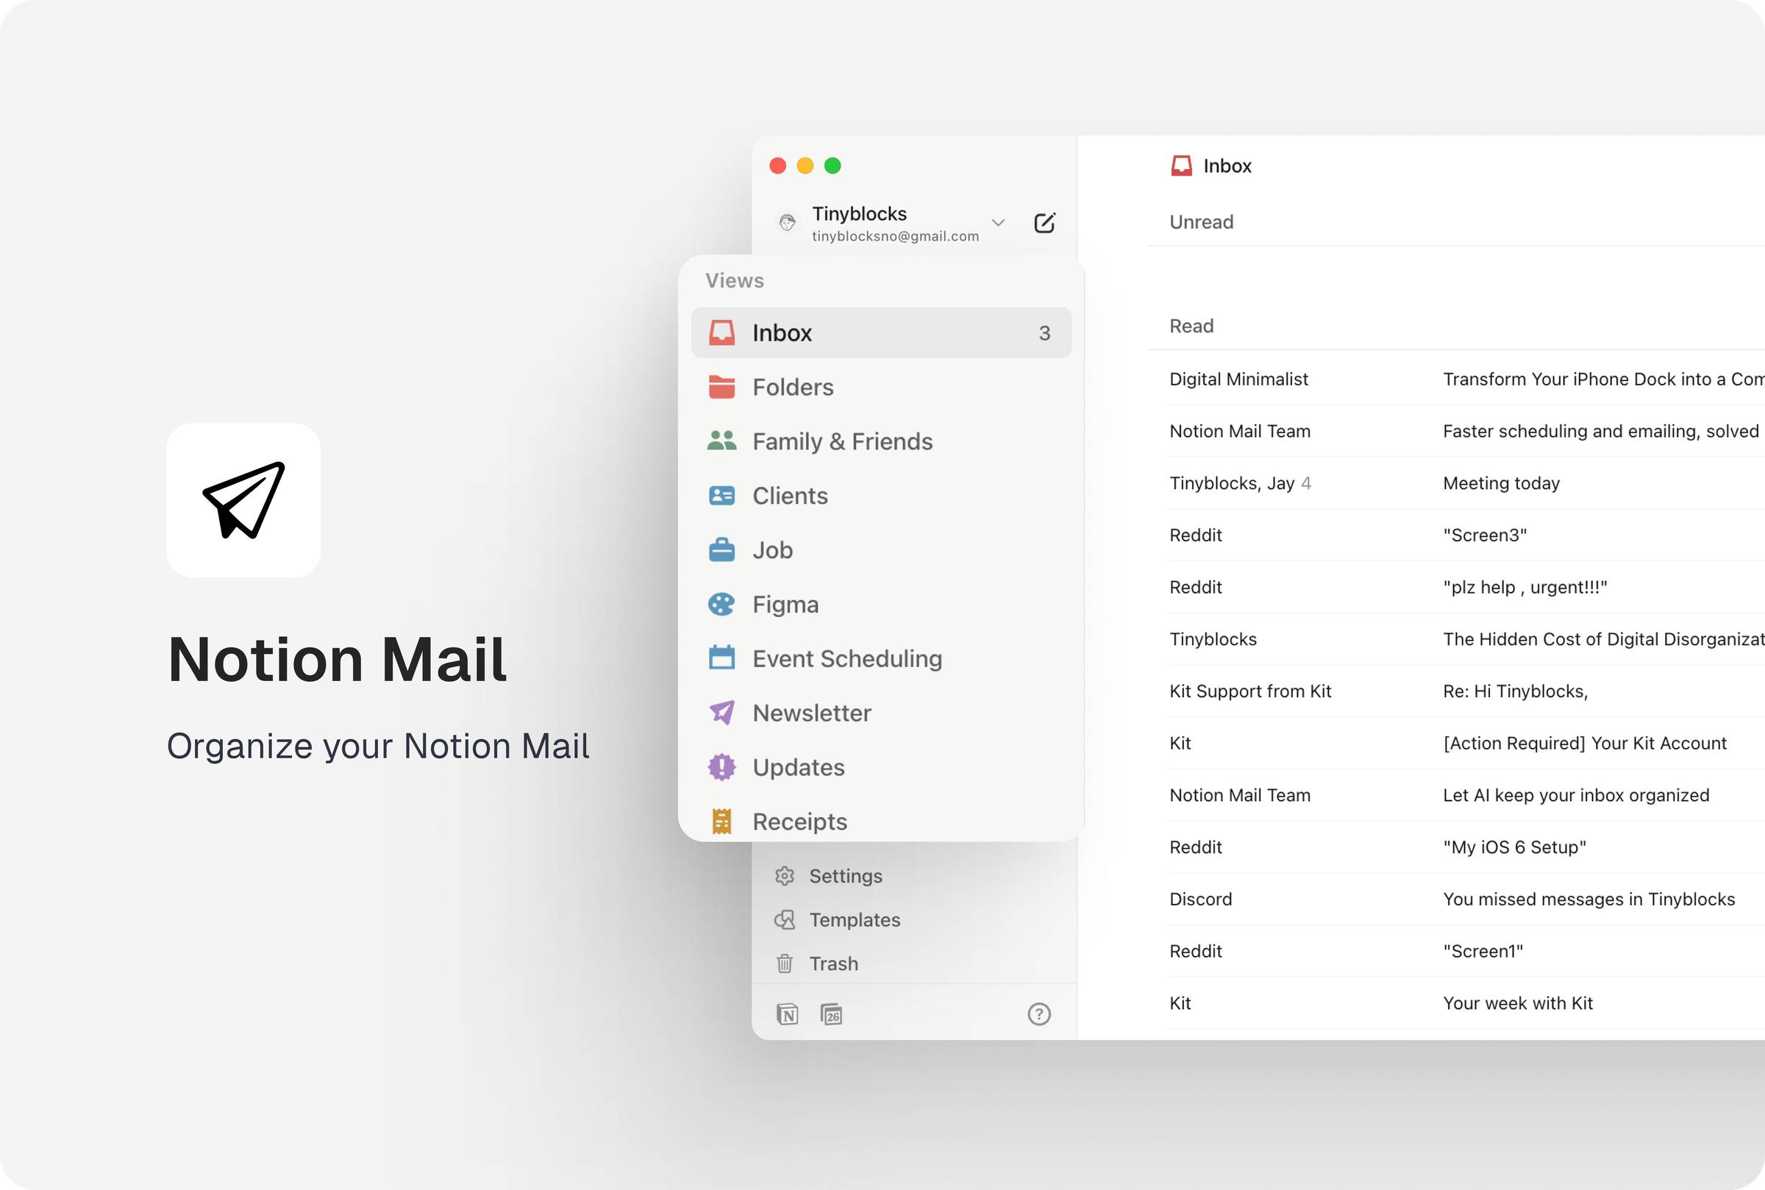Click the Notion Mail paper plane logo
Image resolution: width=1765 pixels, height=1190 pixels.
click(243, 500)
